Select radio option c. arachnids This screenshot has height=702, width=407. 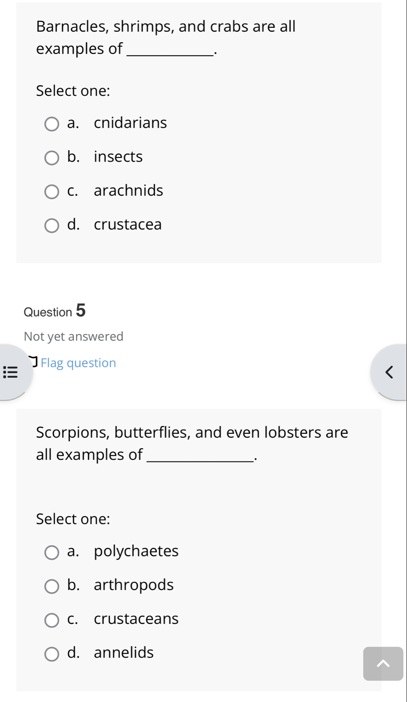[51, 191]
